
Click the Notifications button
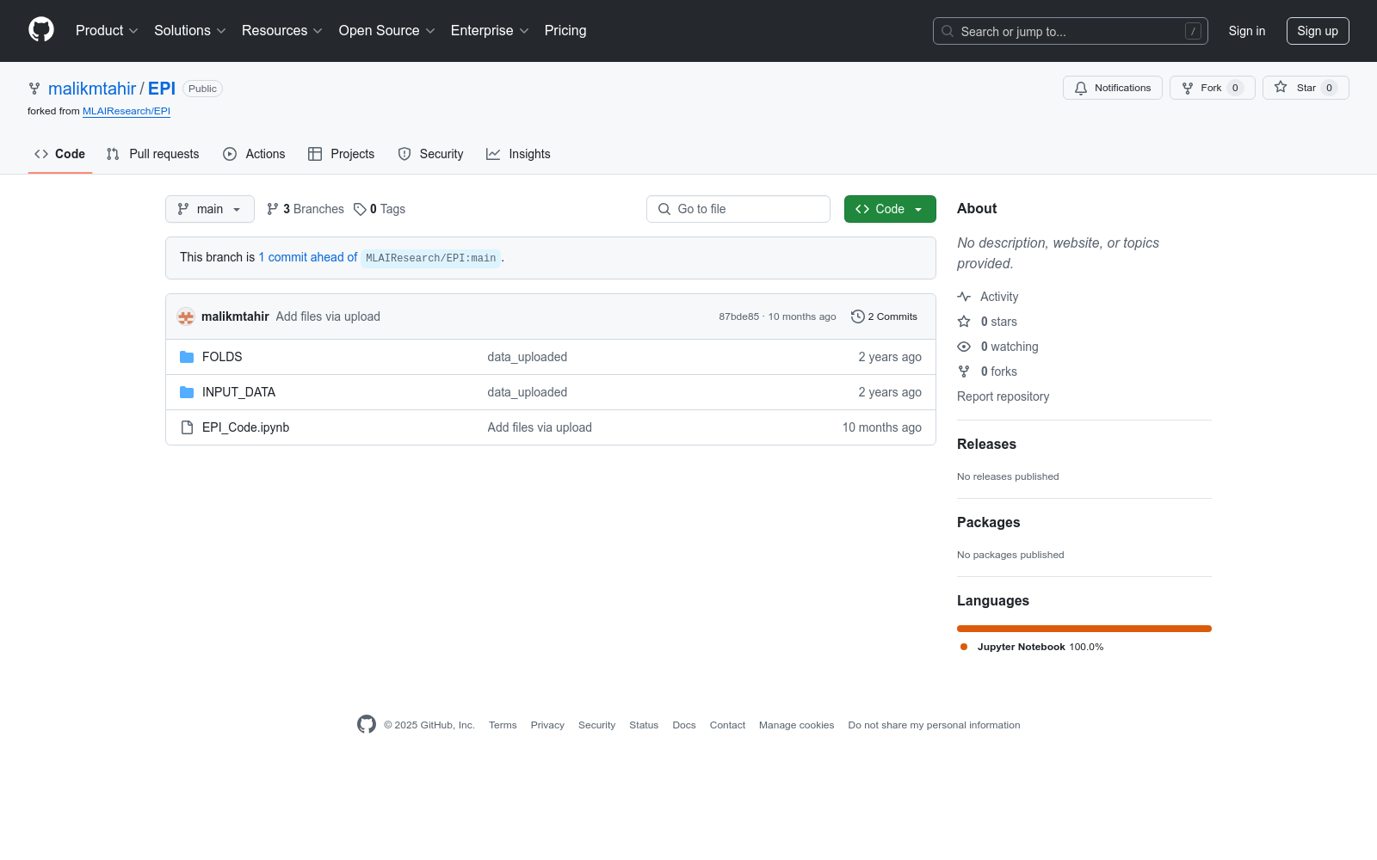click(x=1113, y=88)
